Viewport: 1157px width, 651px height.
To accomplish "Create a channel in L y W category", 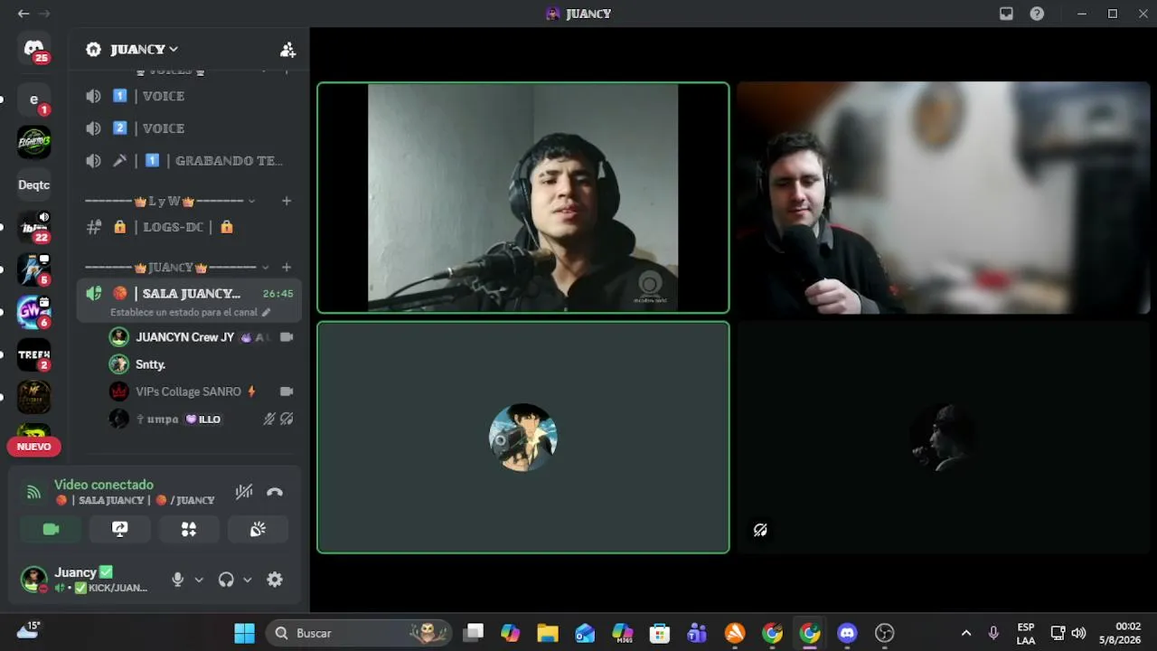I will 287,201.
